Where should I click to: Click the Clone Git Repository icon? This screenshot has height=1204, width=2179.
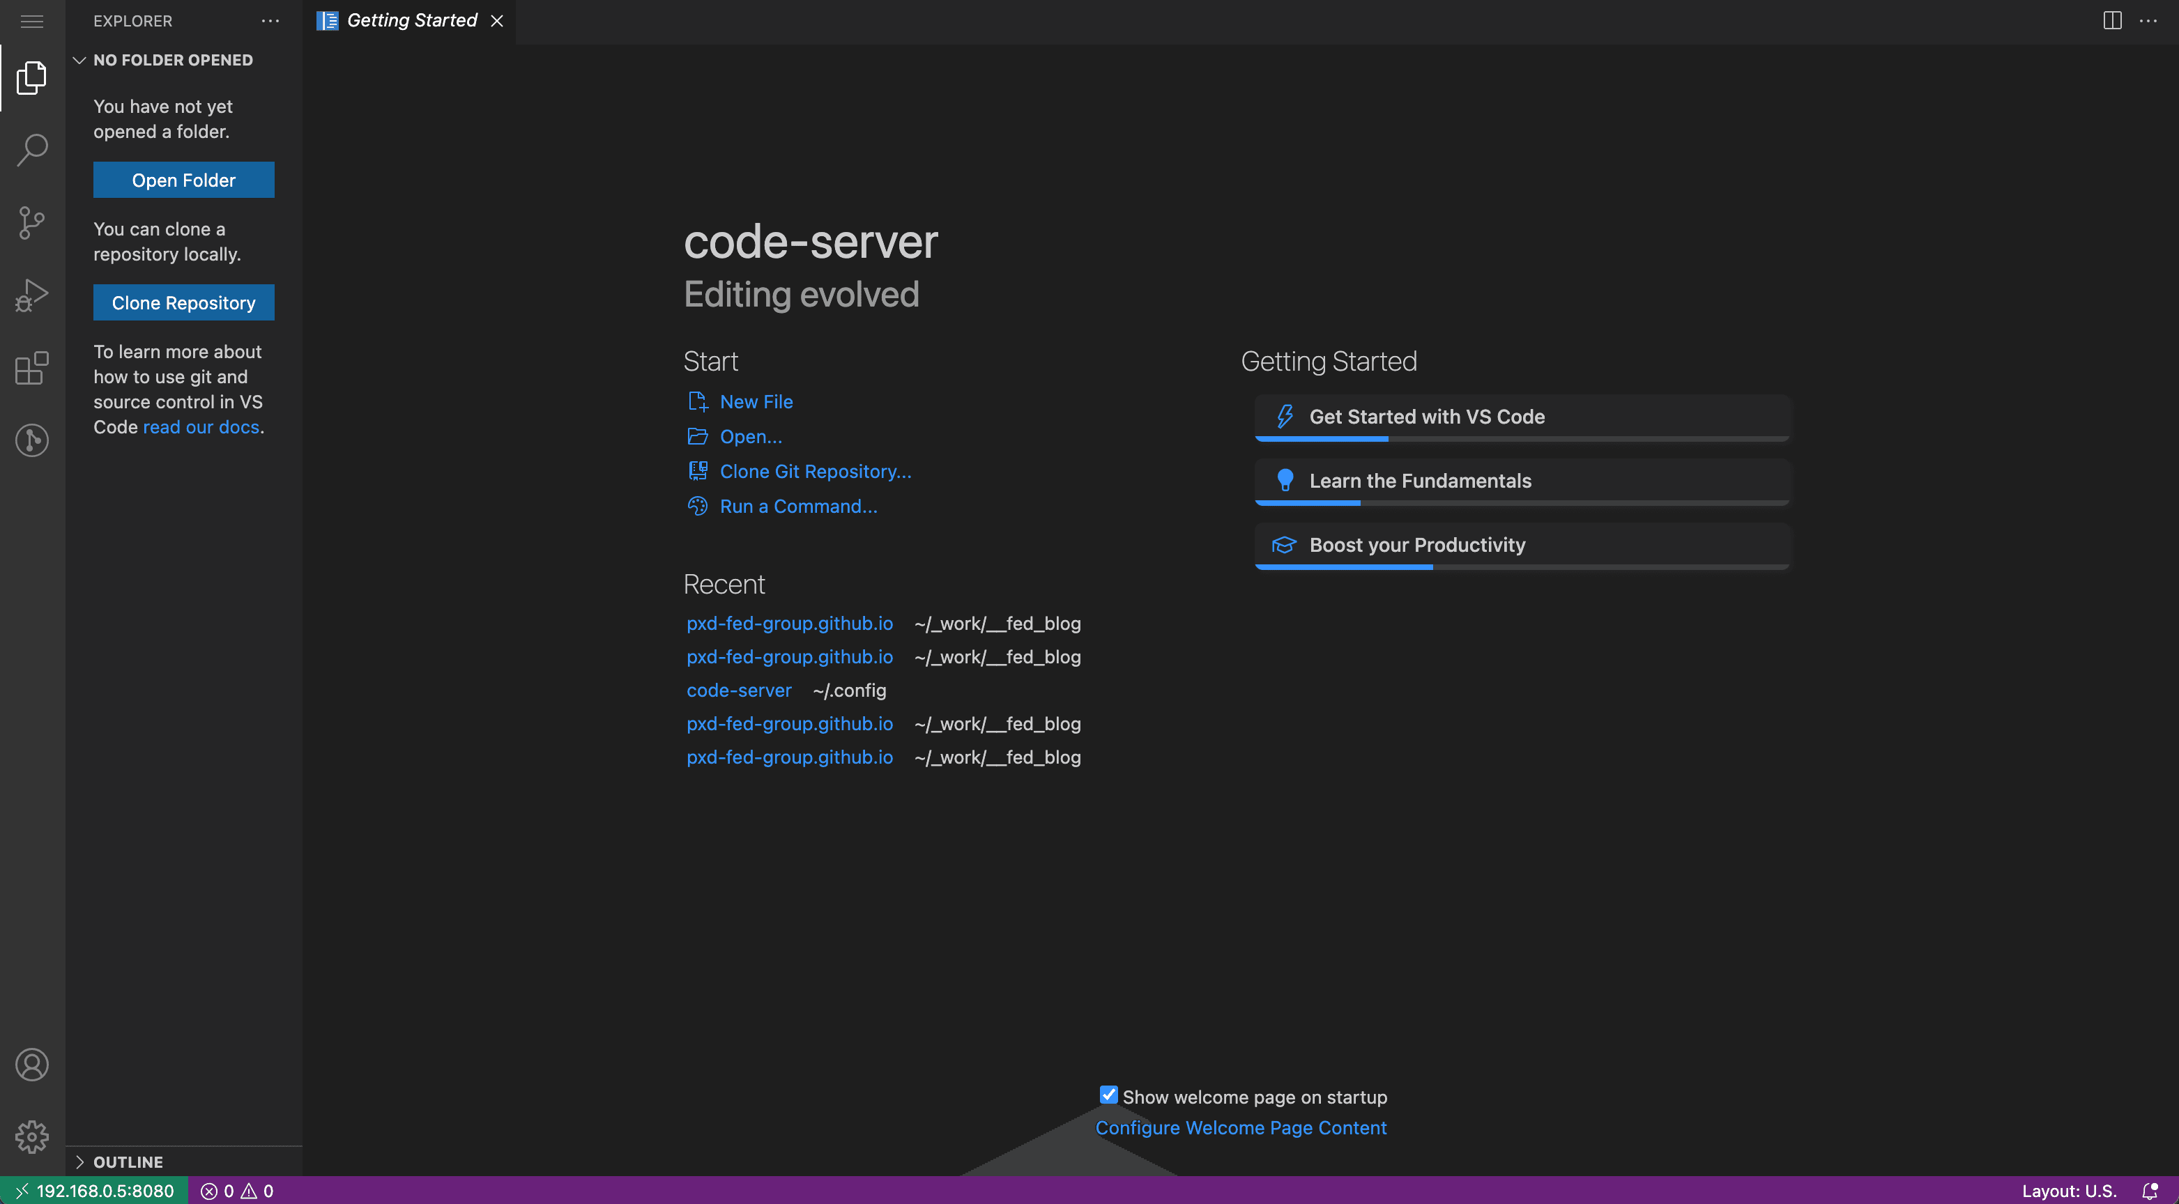pyautogui.click(x=698, y=471)
